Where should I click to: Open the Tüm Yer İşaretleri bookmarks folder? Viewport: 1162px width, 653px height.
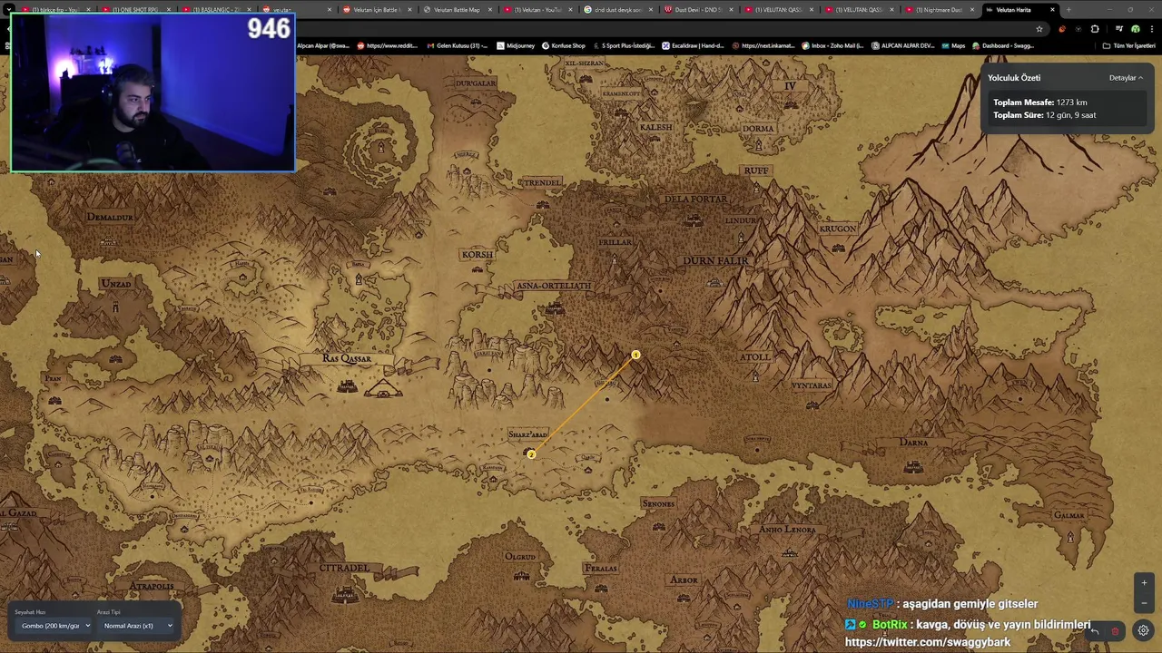coord(1128,45)
